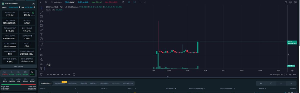Set chart range to 5y
The width and height of the screenshot is (300, 93).
click(x=47, y=75)
